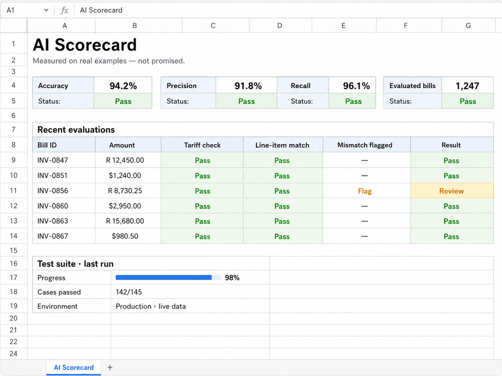Select bill INV-0856 cell
502x376 pixels.
(64, 190)
